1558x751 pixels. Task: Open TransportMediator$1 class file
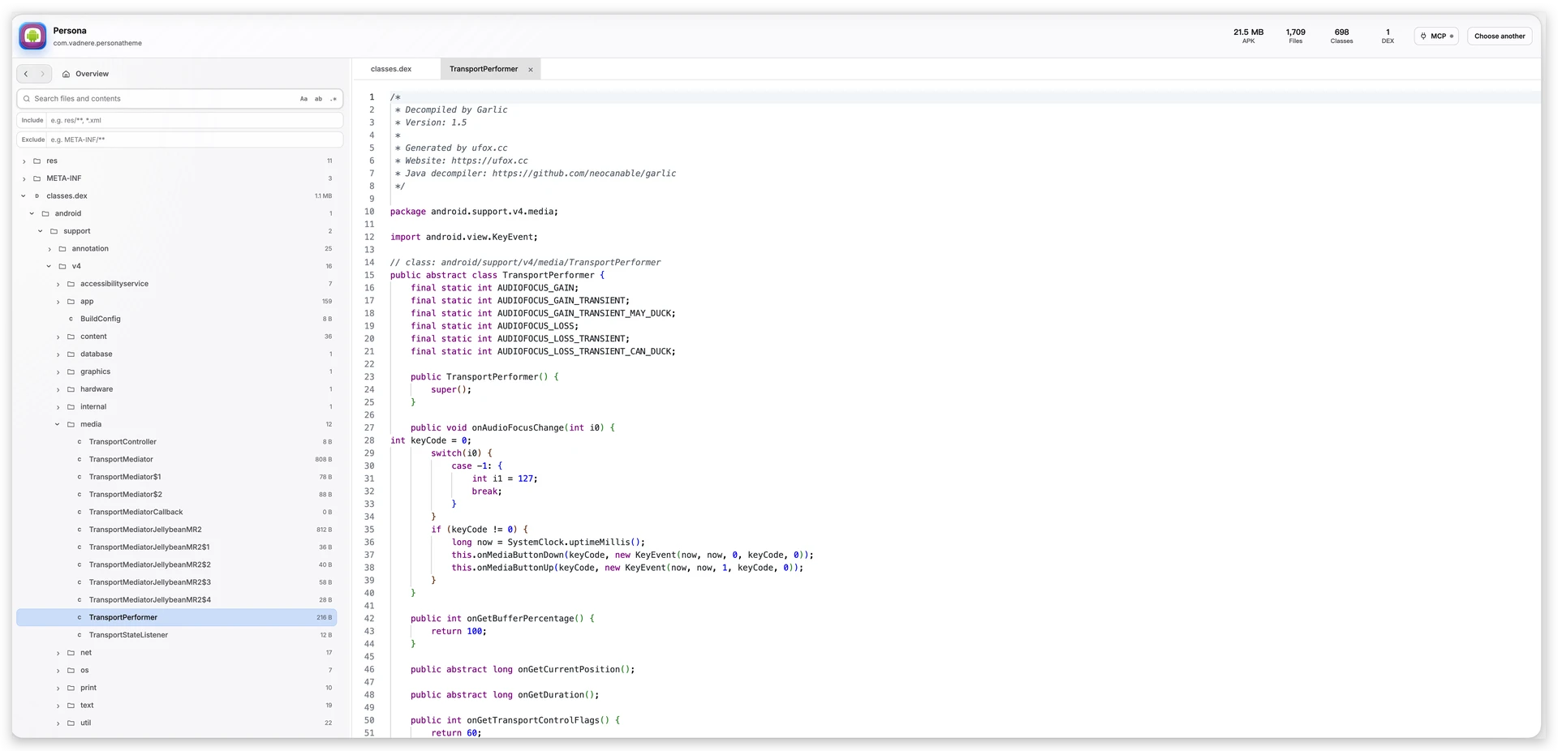pyautogui.click(x=176, y=477)
